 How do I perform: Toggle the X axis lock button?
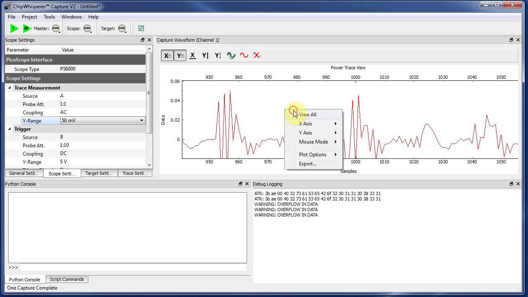pyautogui.click(x=167, y=55)
